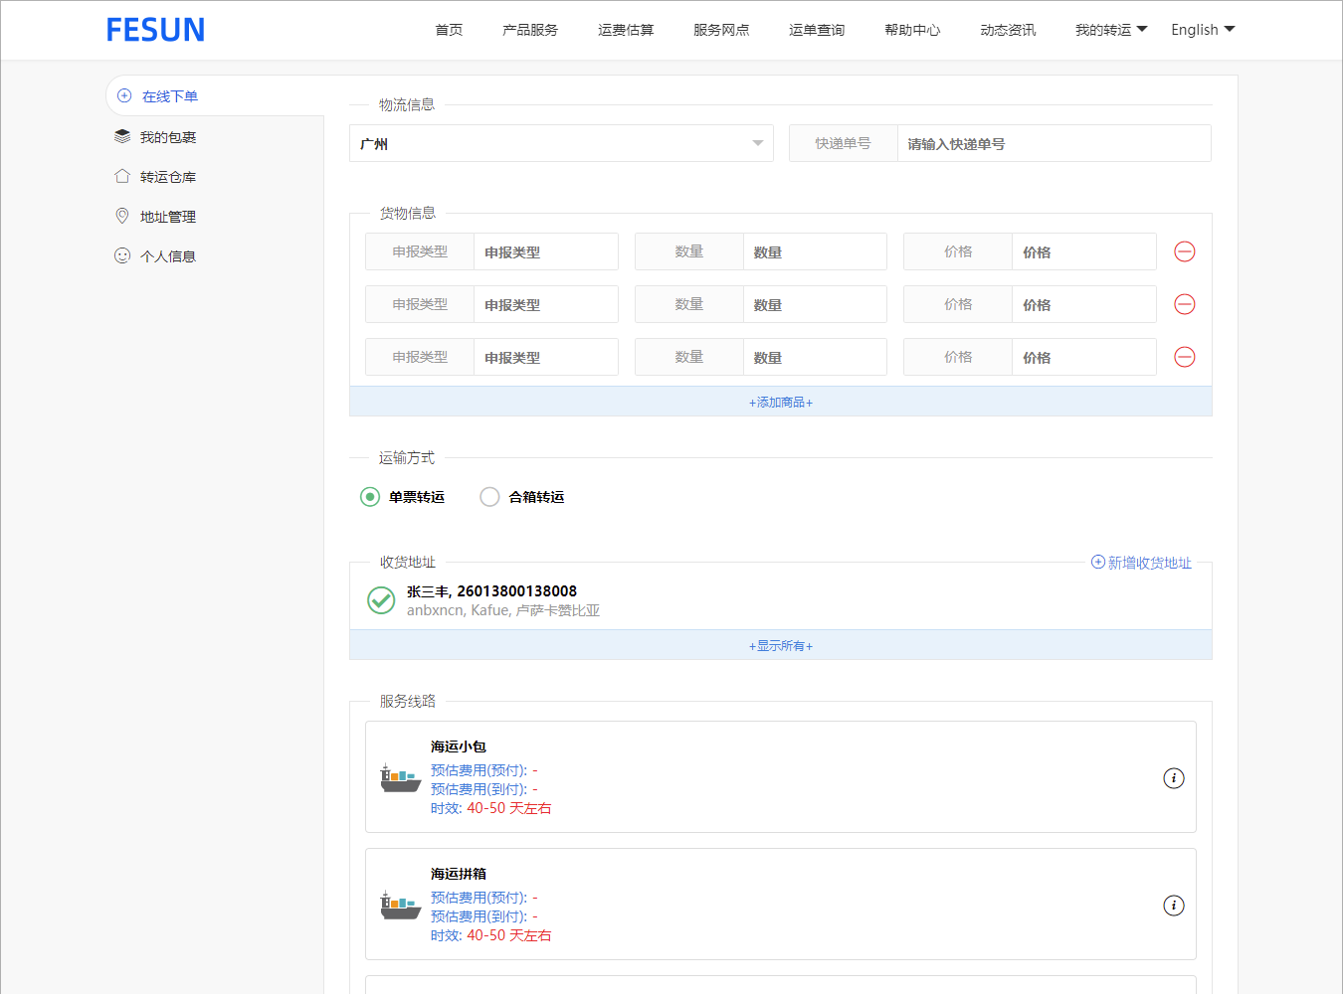This screenshot has width=1343, height=994.
Task: Open 在线下单 in the sidebar
Action: click(170, 96)
